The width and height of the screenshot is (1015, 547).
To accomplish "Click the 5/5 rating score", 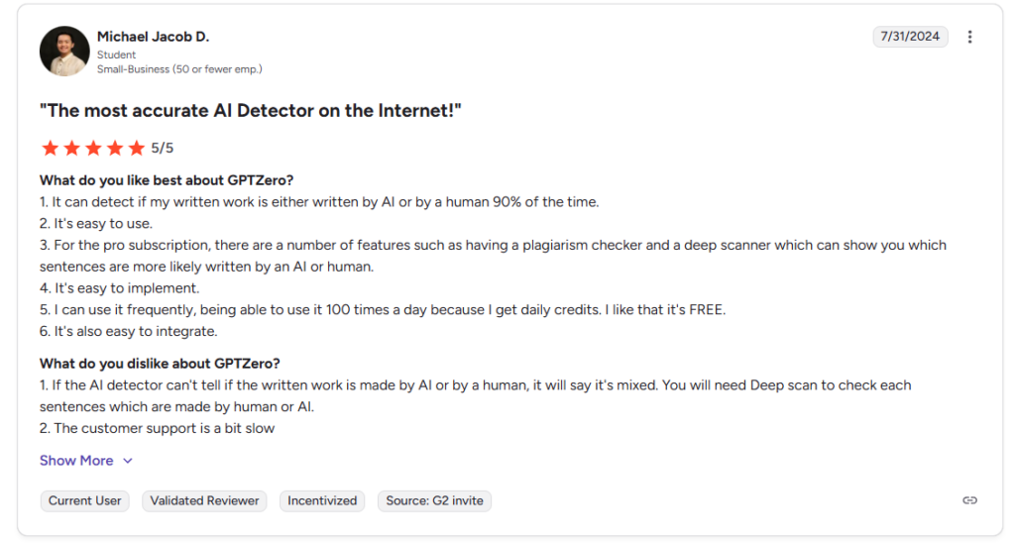I will pyautogui.click(x=163, y=149).
